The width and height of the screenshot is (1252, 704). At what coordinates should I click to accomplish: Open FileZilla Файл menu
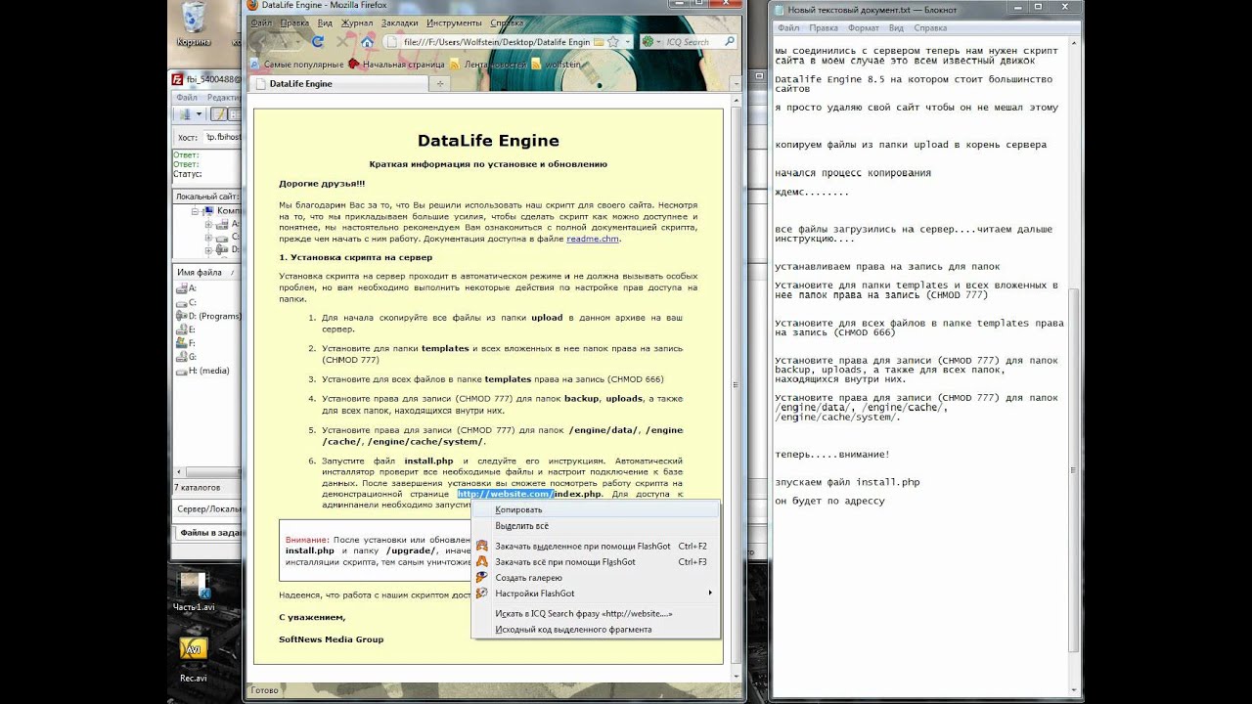[186, 98]
